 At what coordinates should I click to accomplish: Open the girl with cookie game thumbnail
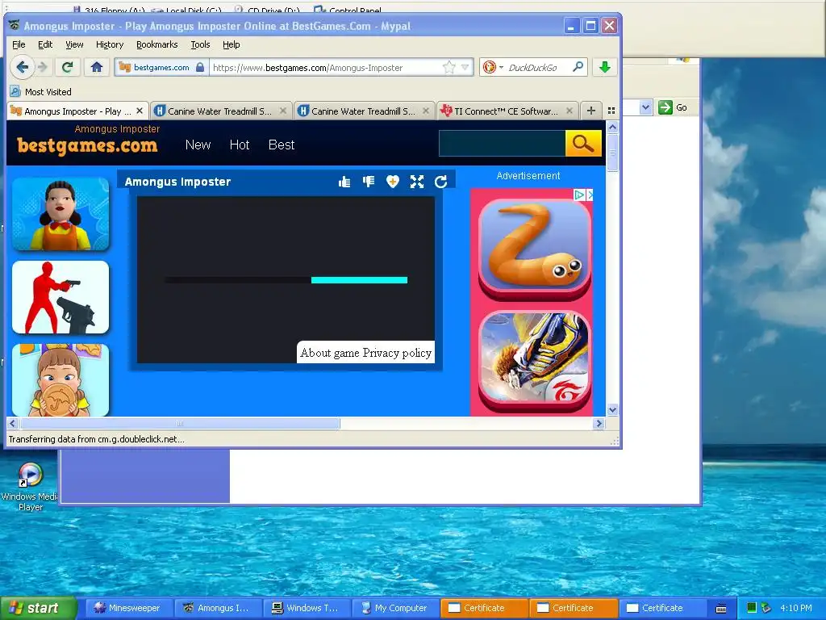60,380
